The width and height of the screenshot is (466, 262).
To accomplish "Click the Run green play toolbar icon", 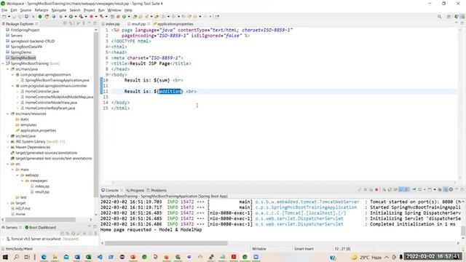I will pos(71,17).
